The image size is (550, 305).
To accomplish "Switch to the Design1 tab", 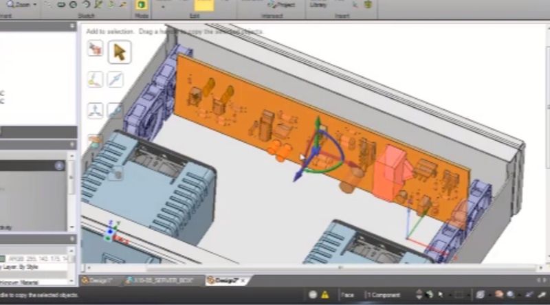I will pos(98,280).
